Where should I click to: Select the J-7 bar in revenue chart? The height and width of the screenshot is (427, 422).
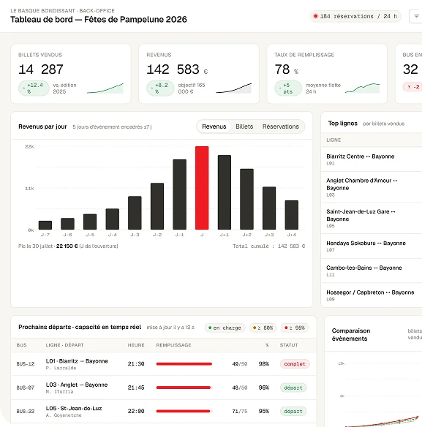pos(45,225)
